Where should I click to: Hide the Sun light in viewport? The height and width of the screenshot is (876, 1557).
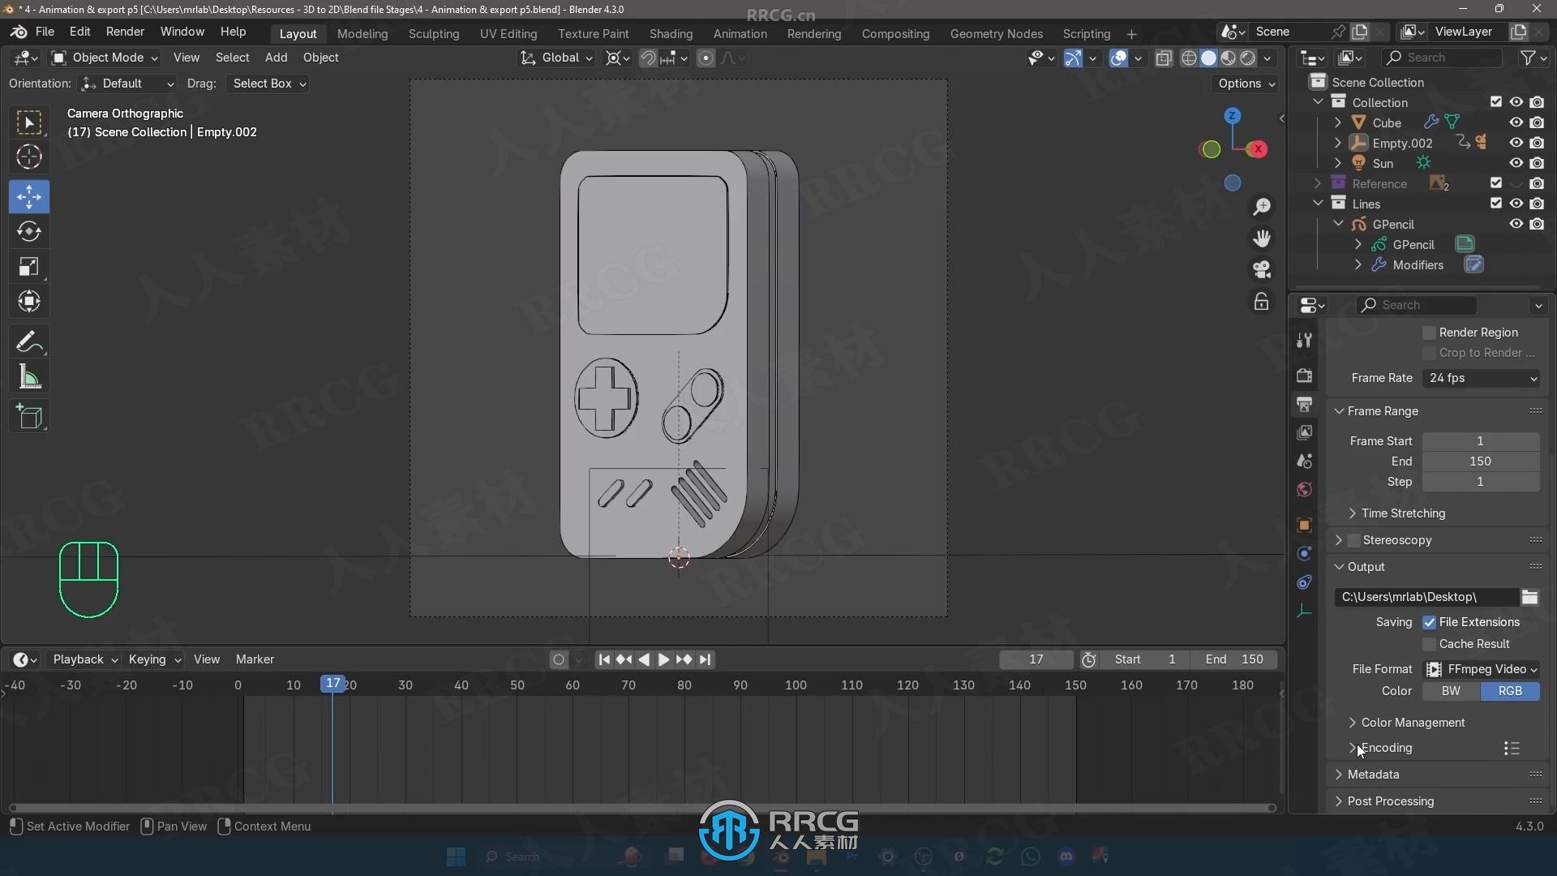(x=1516, y=163)
